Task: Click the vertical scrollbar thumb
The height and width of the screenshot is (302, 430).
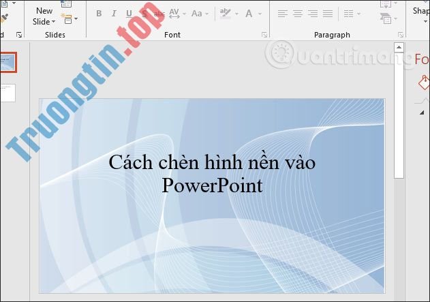Action: 399,115
